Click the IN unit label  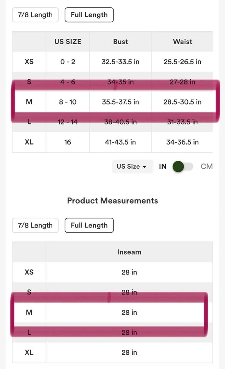tap(163, 166)
